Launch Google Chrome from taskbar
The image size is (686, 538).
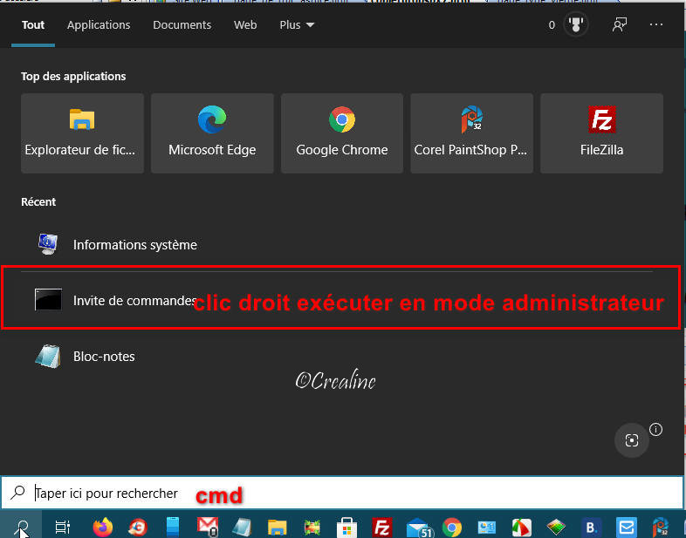point(452,527)
